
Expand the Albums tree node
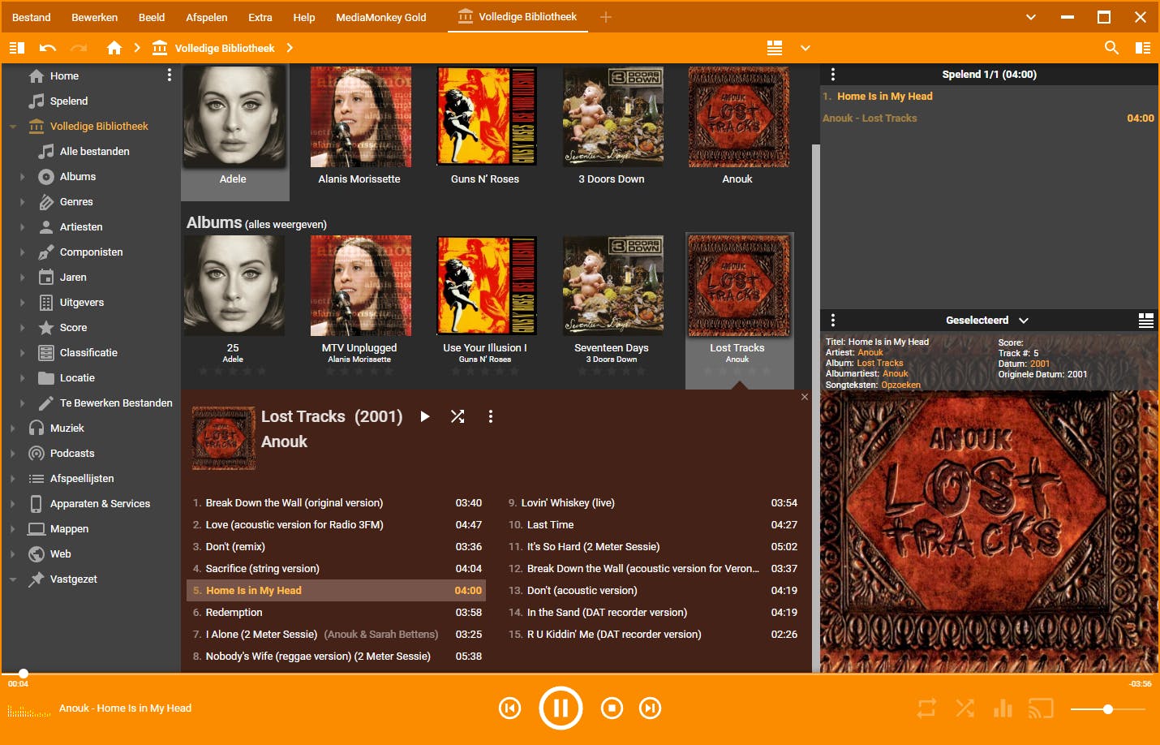click(22, 177)
